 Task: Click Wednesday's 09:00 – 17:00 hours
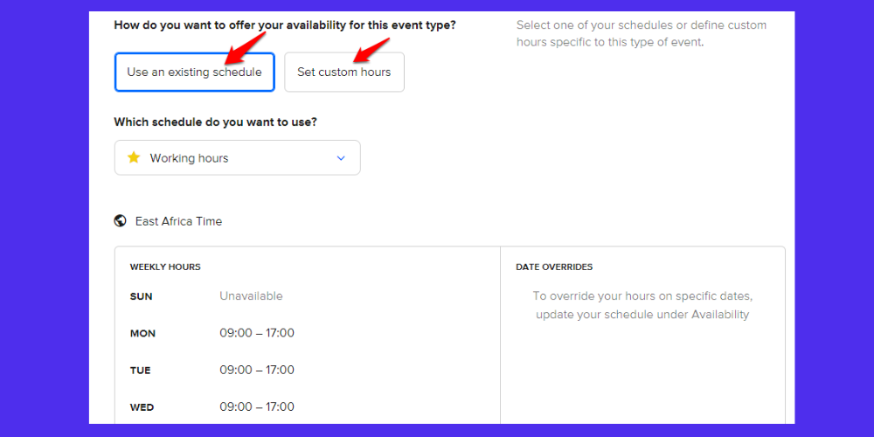click(x=257, y=407)
